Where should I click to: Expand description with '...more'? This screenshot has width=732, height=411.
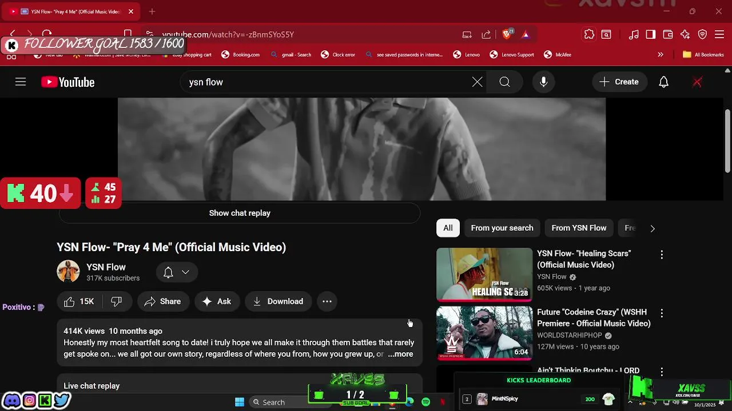pos(400,354)
